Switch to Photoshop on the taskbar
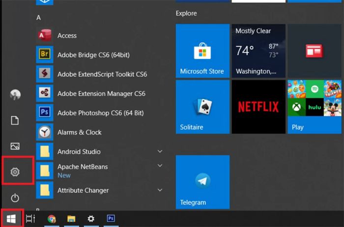 (111, 219)
